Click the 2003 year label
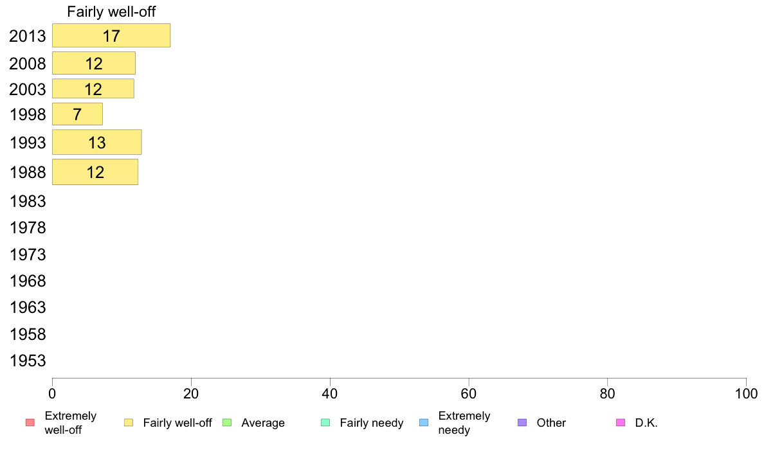 pos(27,89)
